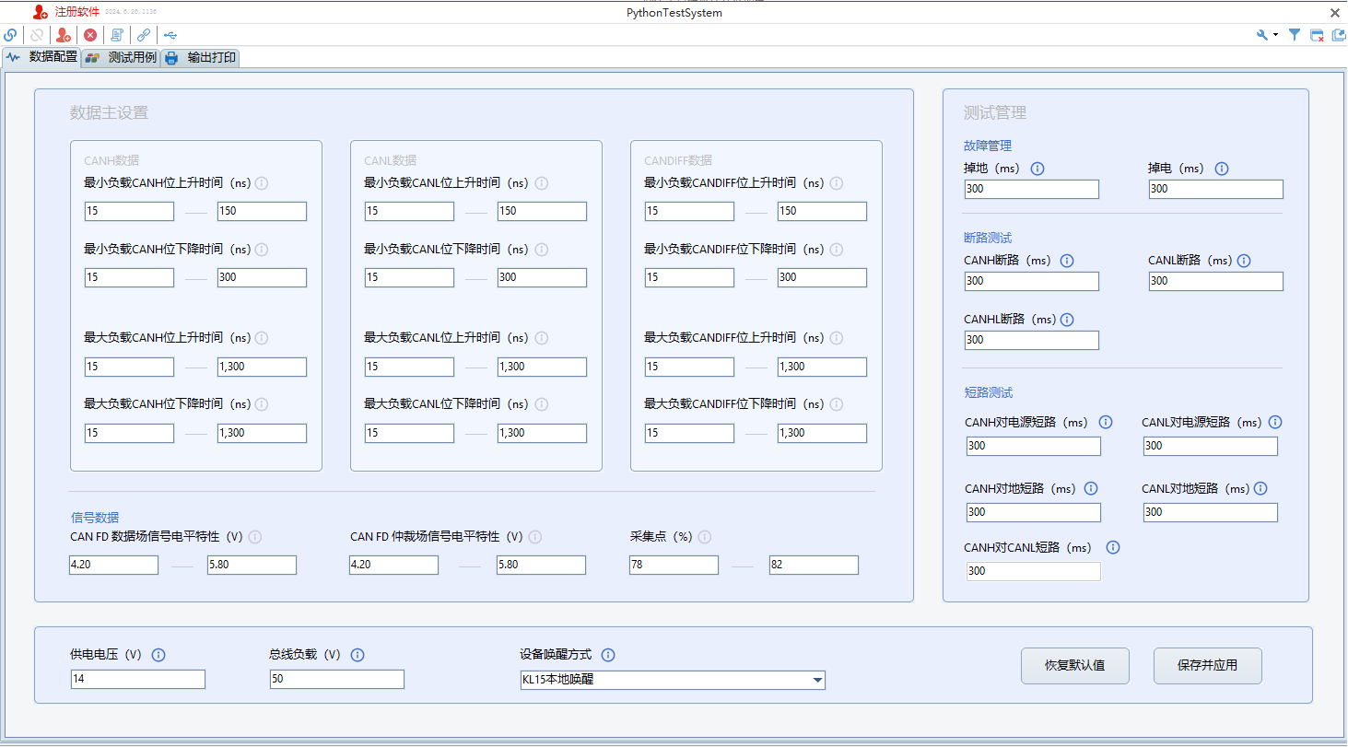Click info icon beside CANH断路 (ms)
The image size is (1348, 747).
(x=1067, y=261)
